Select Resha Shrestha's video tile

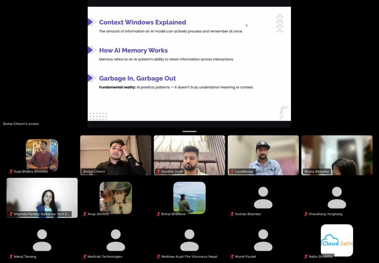coord(337,155)
